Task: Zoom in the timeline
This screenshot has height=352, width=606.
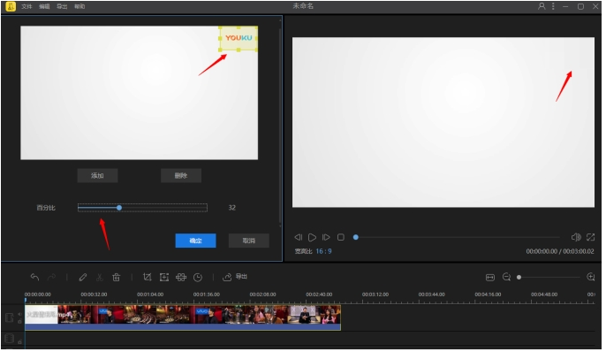Action: 592,278
